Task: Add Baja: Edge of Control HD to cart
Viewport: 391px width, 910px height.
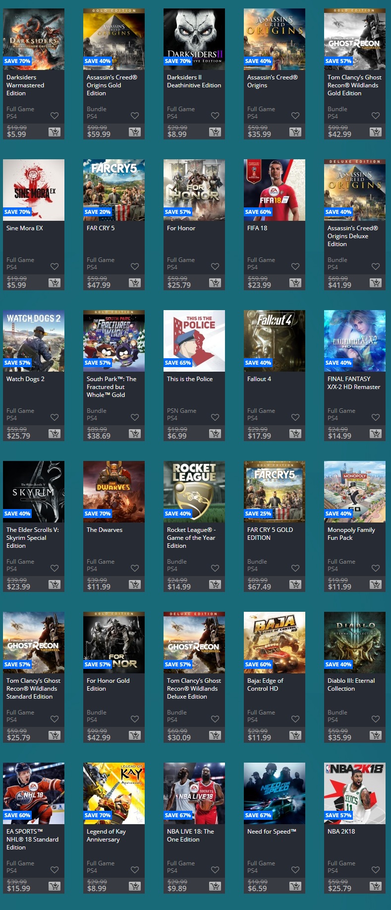Action: point(295,735)
